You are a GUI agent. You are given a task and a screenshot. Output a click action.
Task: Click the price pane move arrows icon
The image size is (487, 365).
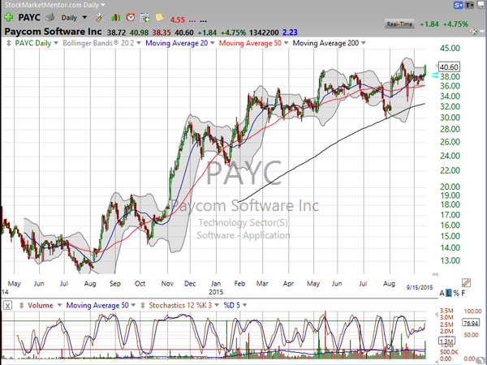(x=9, y=43)
